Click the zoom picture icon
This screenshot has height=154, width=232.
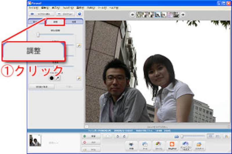177,136
